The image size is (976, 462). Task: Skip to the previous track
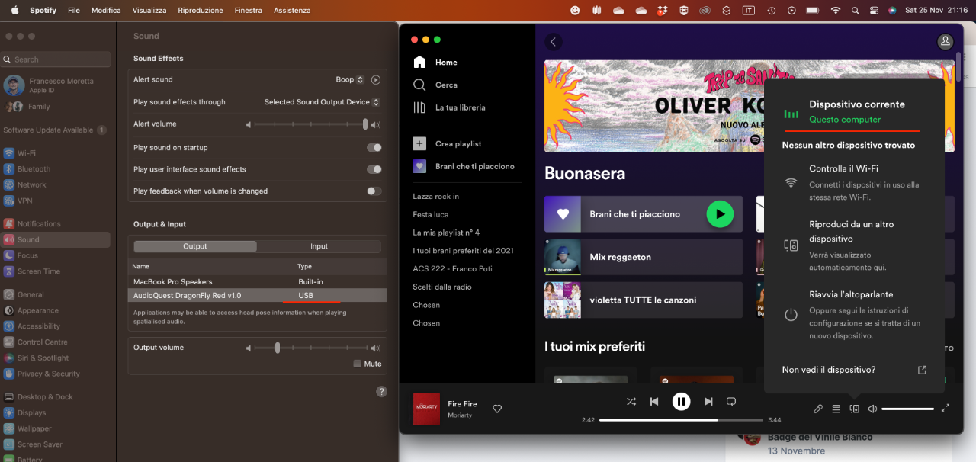654,401
